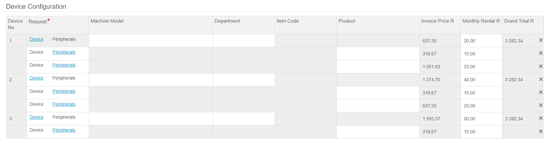547x141 pixels.
Task: Delete the 1 051,63 peripheral row
Action: [x=541, y=66]
